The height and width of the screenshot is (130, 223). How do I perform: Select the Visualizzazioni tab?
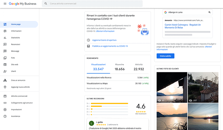pos(98,67)
